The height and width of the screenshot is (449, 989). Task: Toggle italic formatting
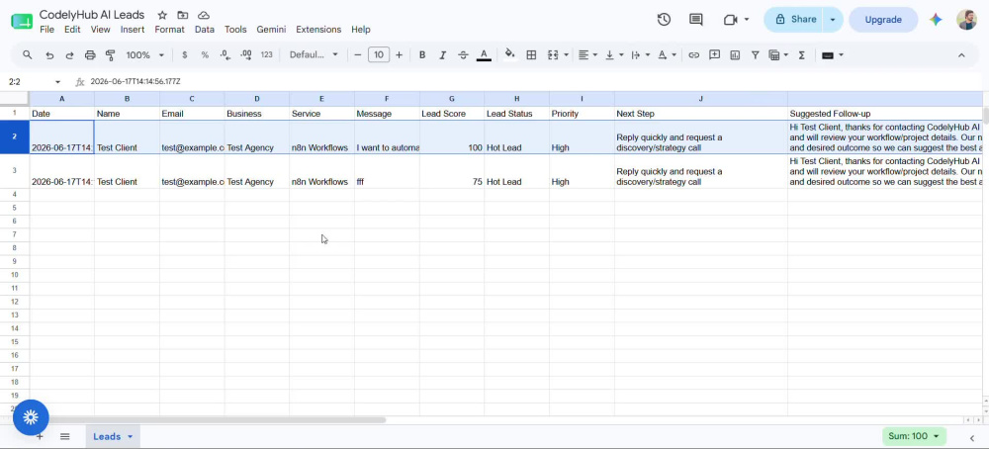click(x=443, y=54)
